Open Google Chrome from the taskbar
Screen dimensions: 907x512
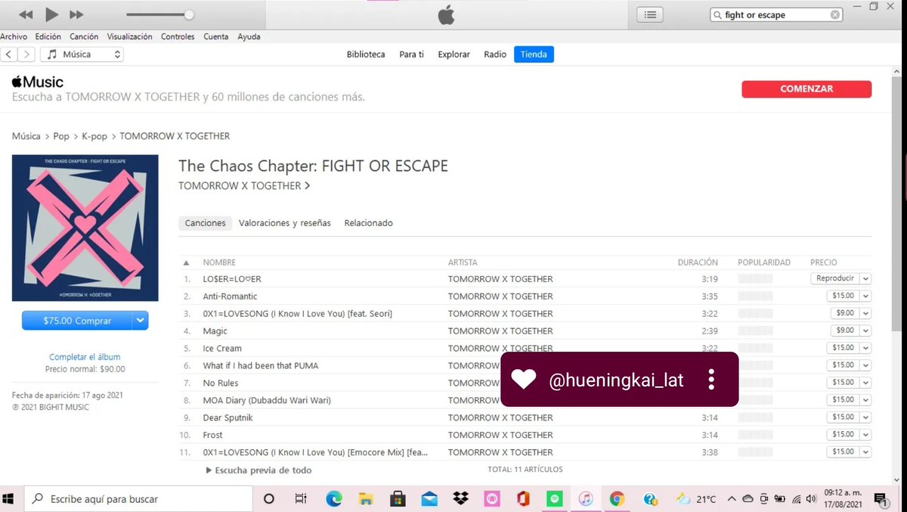(617, 499)
